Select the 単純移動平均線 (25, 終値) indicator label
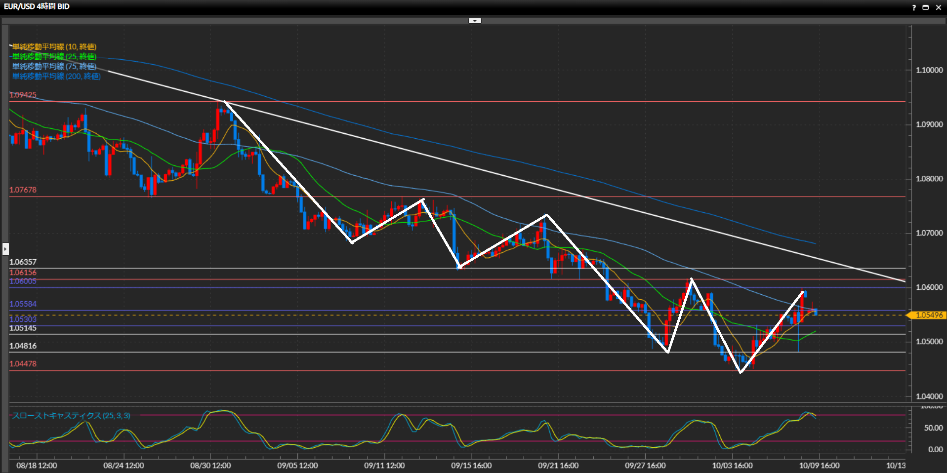This screenshot has height=473, width=947. (x=54, y=57)
